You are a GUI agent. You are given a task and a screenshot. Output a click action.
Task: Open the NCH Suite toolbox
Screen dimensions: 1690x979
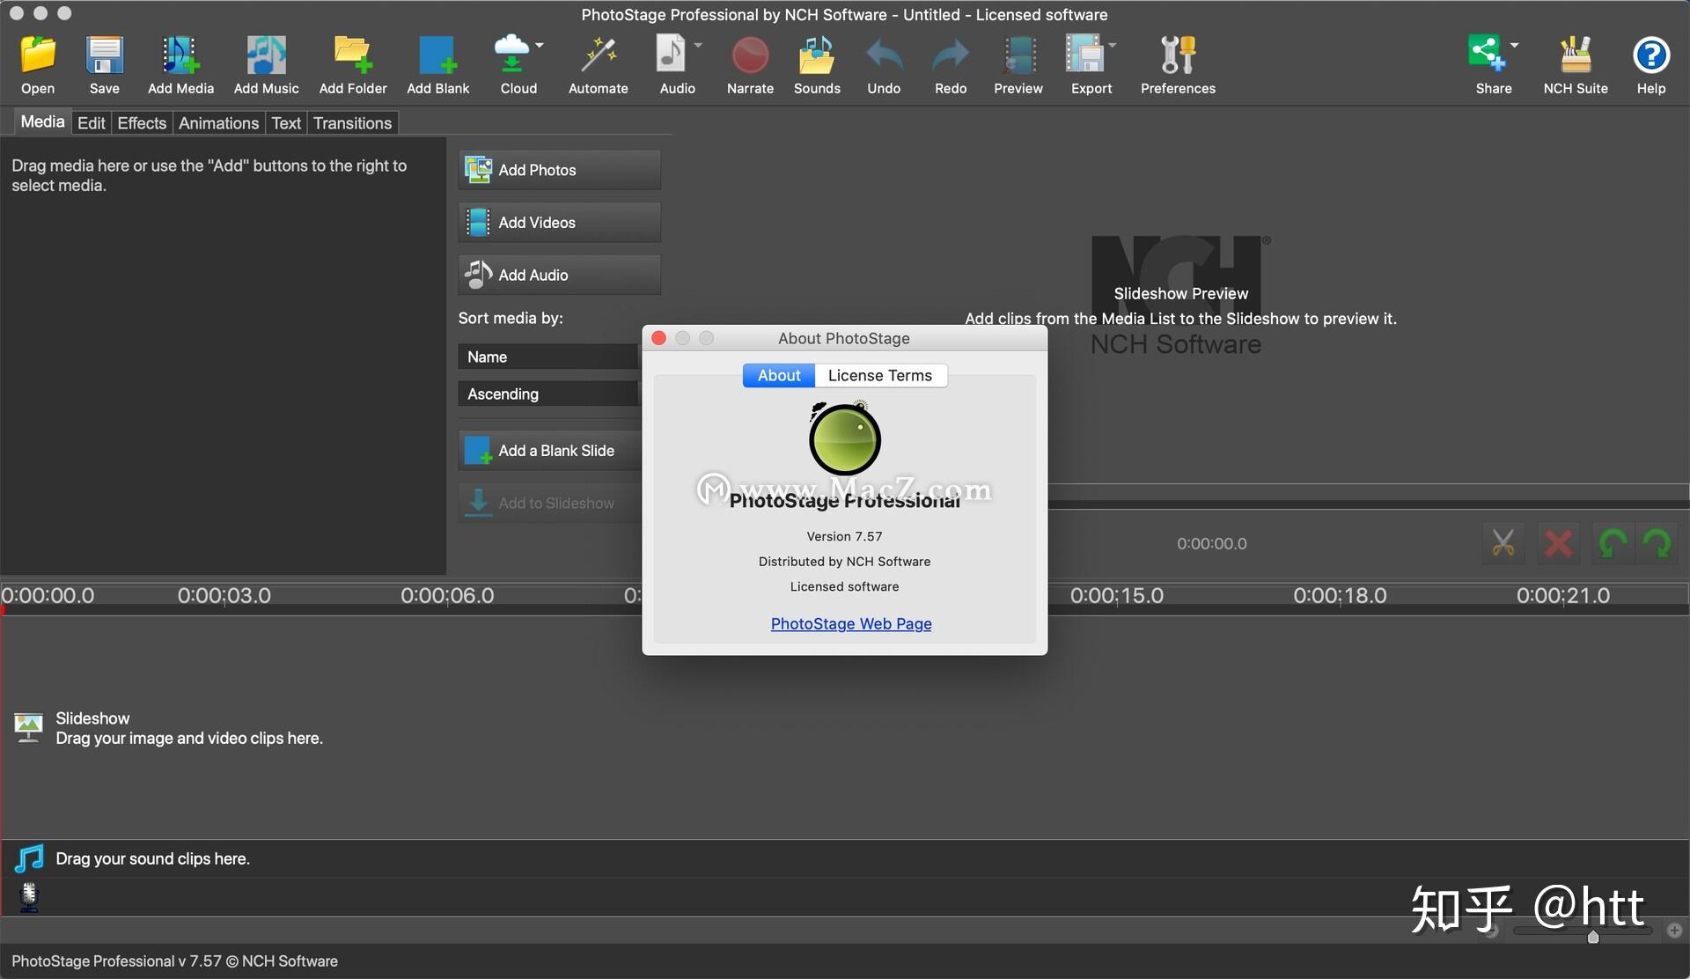tap(1576, 55)
